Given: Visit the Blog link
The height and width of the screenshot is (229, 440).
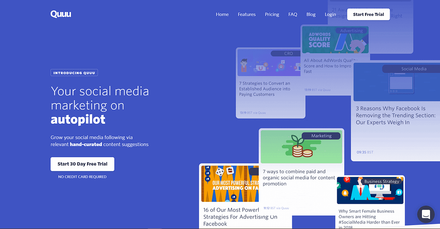Looking at the screenshot, I should click(x=311, y=14).
